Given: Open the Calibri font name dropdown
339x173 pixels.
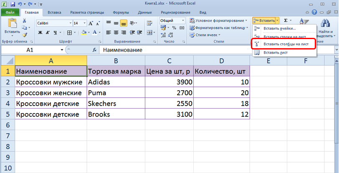Looking at the screenshot, I should [69, 23].
